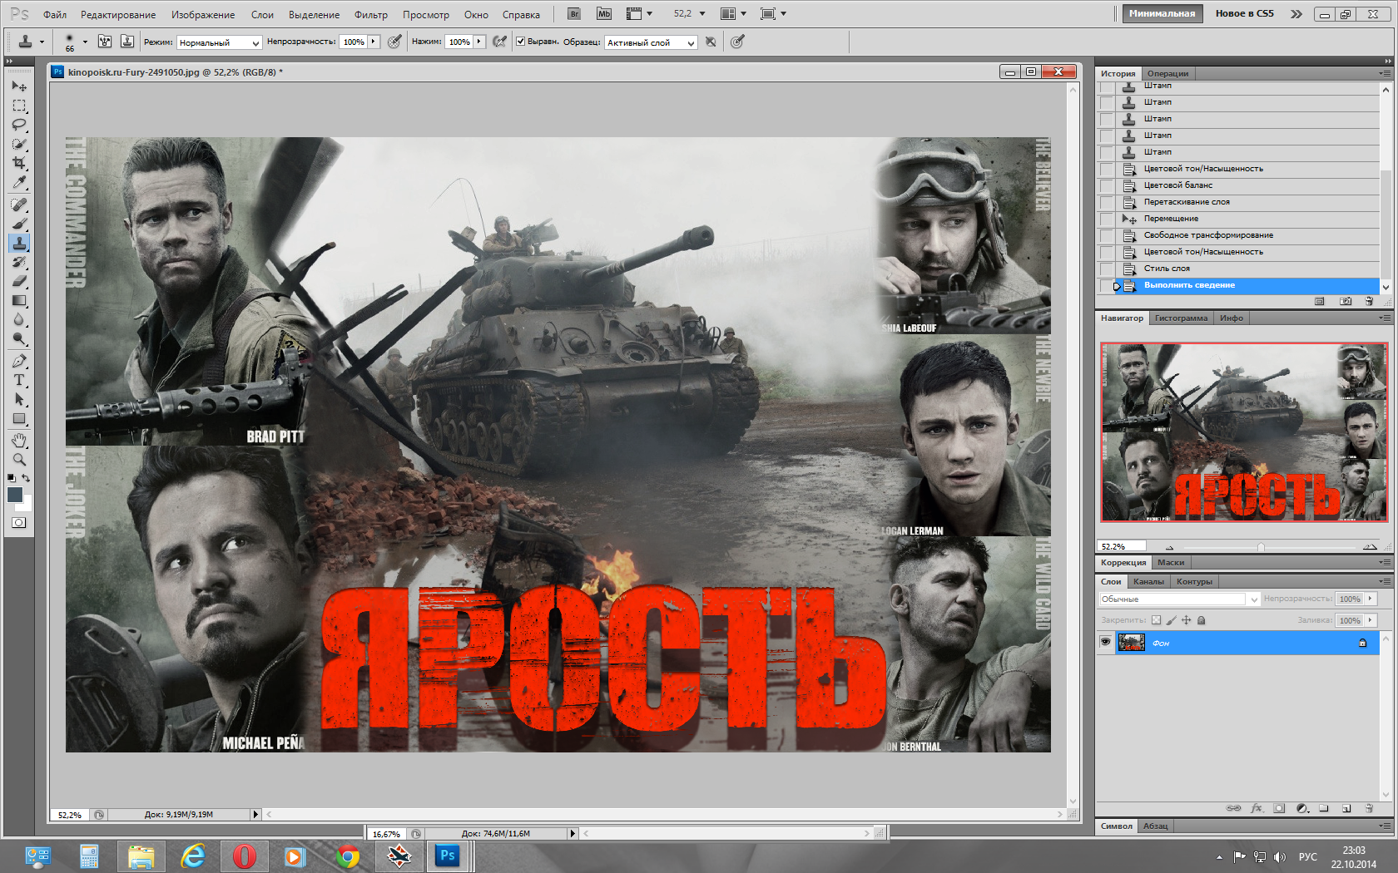The width and height of the screenshot is (1398, 873).
Task: Open the Clone Source panel icon
Action: (126, 42)
